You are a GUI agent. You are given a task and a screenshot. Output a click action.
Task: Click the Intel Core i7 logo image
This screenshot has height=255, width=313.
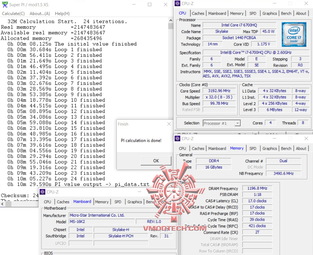[x=294, y=35]
